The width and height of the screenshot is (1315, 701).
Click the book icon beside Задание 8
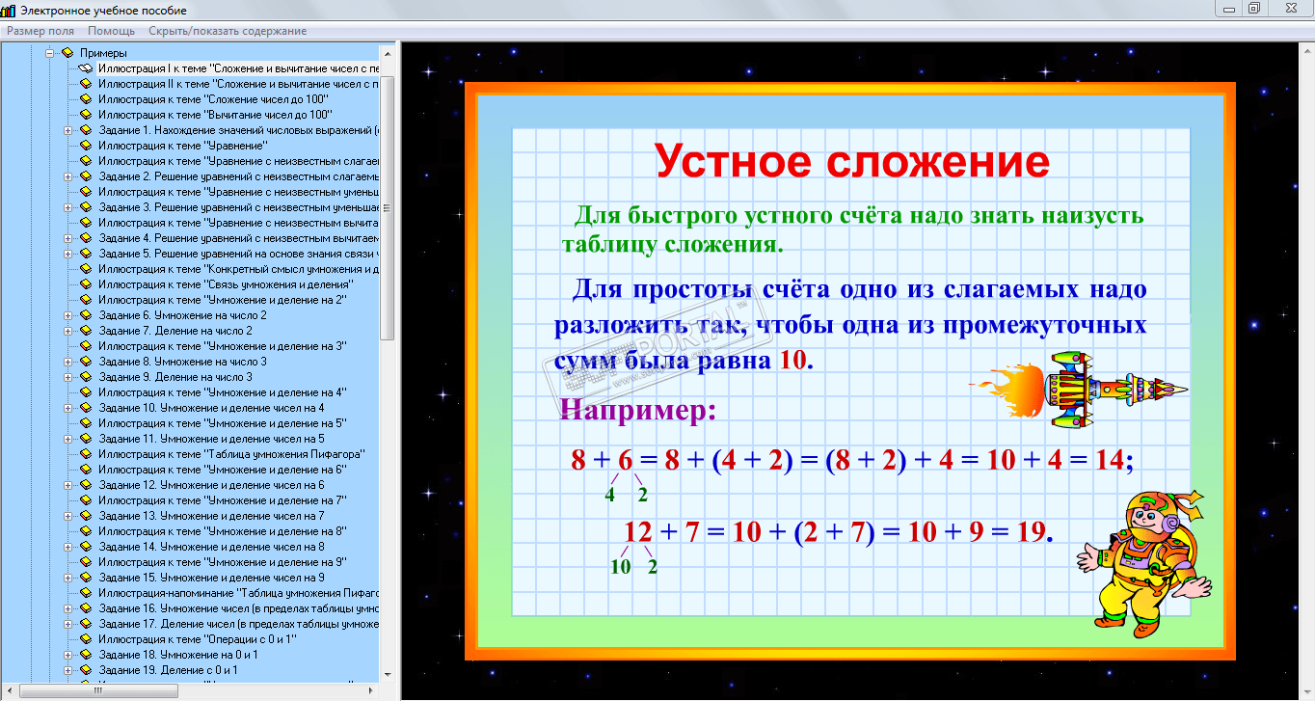click(x=85, y=362)
